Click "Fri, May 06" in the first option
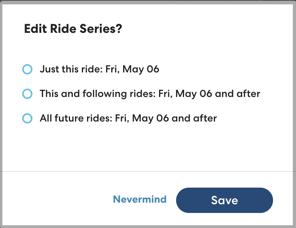This screenshot has height=228, width=296. coord(132,69)
